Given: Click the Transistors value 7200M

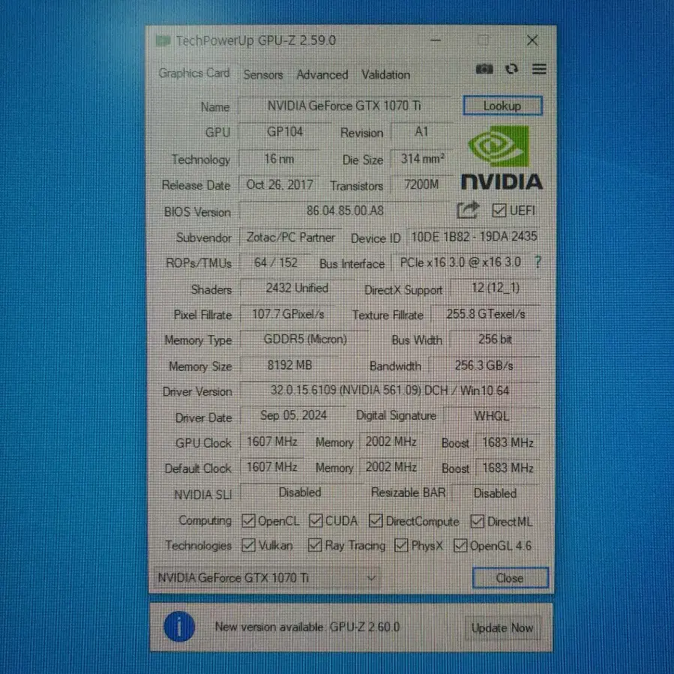Looking at the screenshot, I should (x=421, y=184).
